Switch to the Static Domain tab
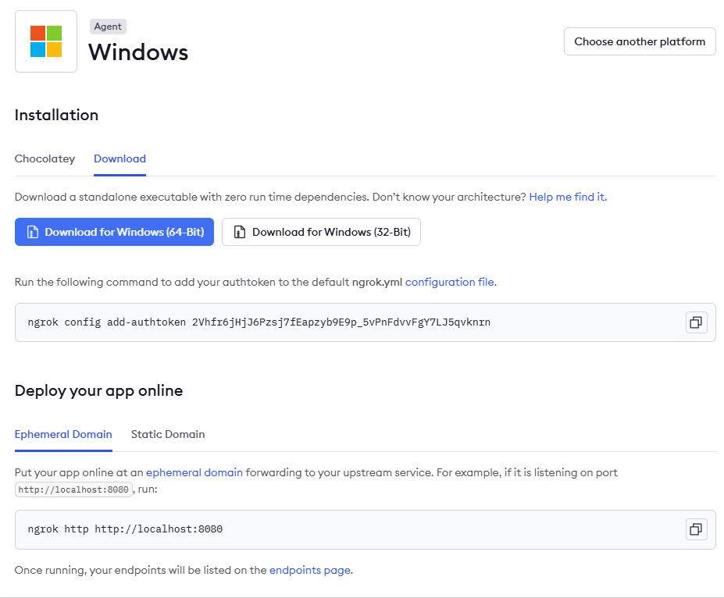This screenshot has width=724, height=598. click(x=168, y=434)
